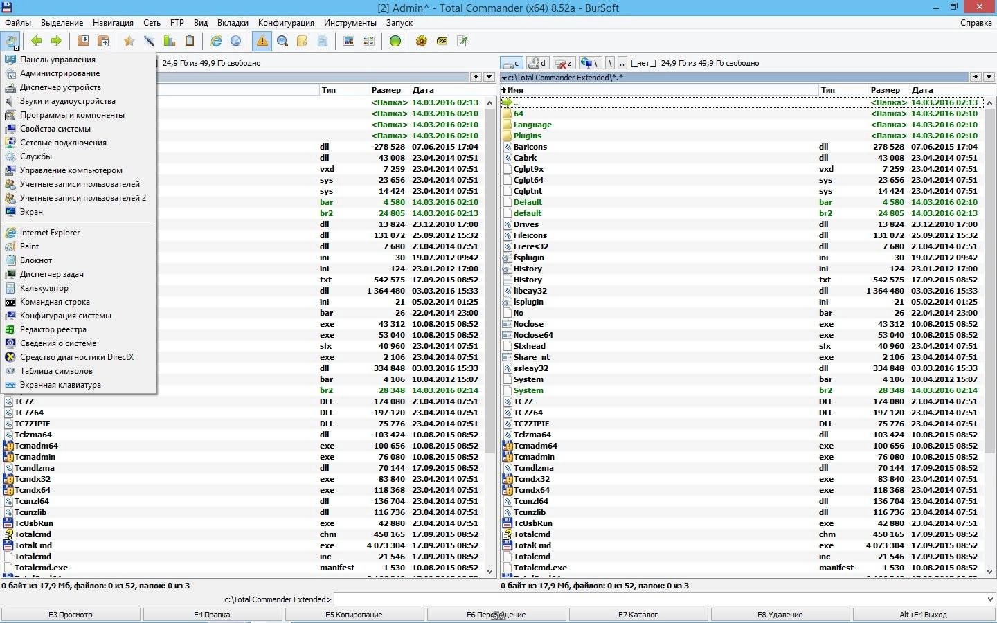Open left panel directory history dropdown arrow
This screenshot has width=997, height=623.
(x=489, y=77)
